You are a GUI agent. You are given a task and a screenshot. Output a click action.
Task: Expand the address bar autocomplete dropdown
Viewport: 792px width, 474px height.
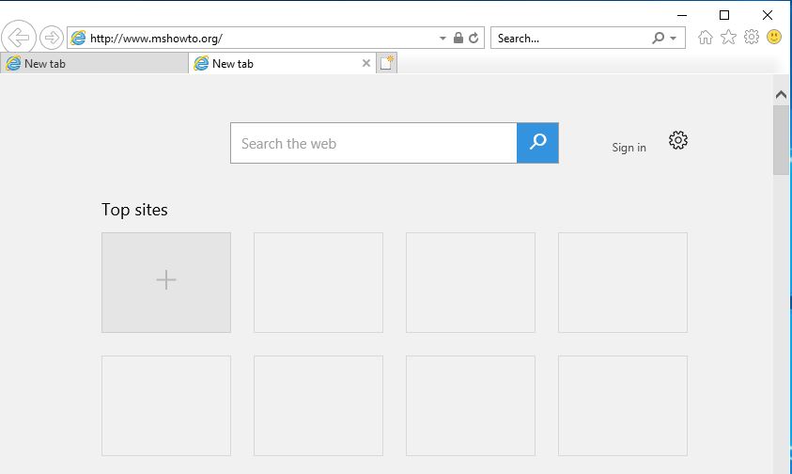click(443, 39)
